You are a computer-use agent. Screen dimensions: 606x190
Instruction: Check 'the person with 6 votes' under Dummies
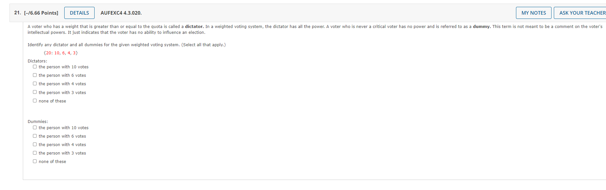[35, 136]
